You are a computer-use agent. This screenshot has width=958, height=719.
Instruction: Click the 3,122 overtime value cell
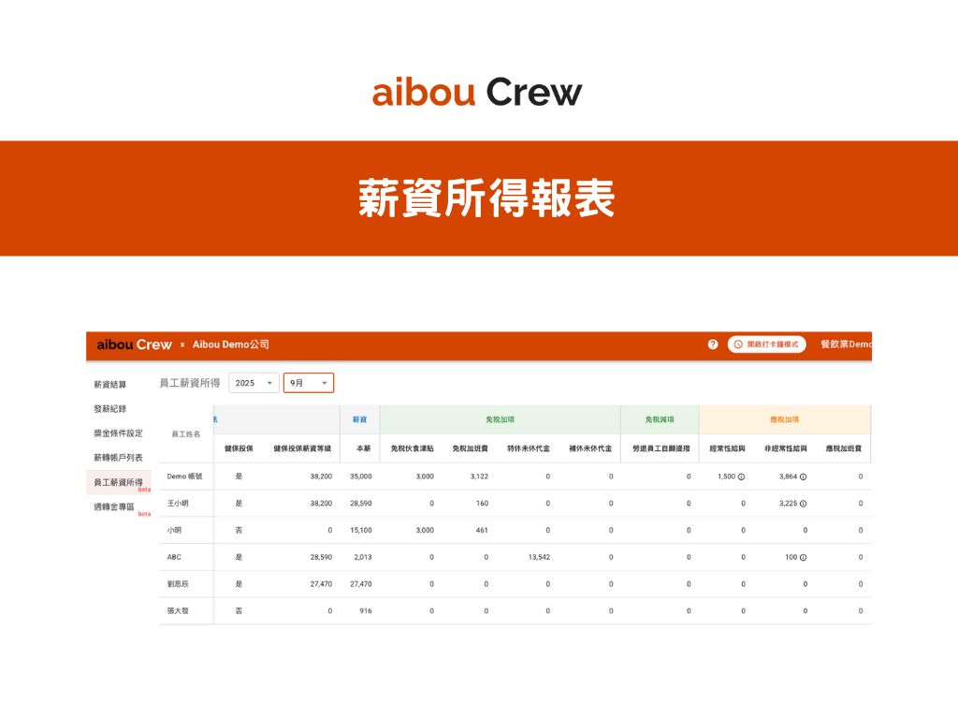[480, 477]
